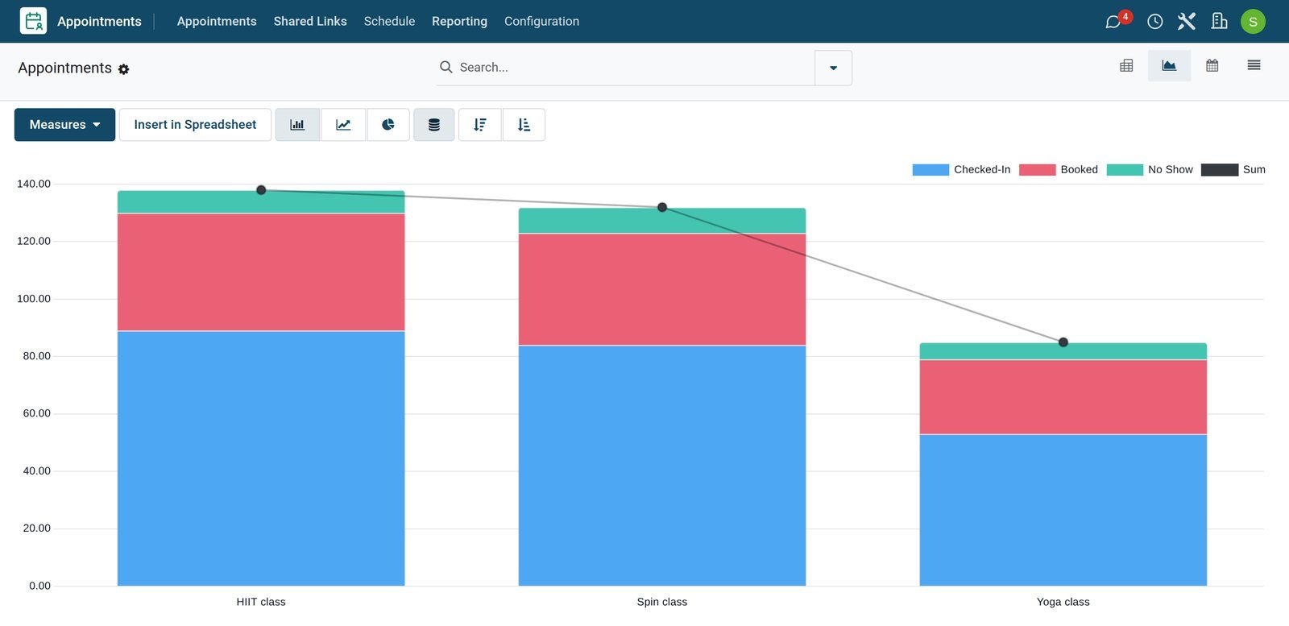Screen dimensions: 1289x626
Task: Click the HIIT class Checked-In bar
Action: [x=261, y=458]
